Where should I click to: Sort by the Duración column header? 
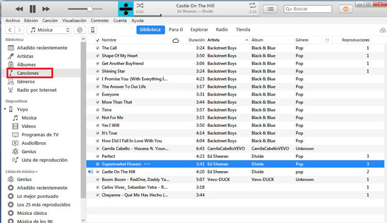197,40
